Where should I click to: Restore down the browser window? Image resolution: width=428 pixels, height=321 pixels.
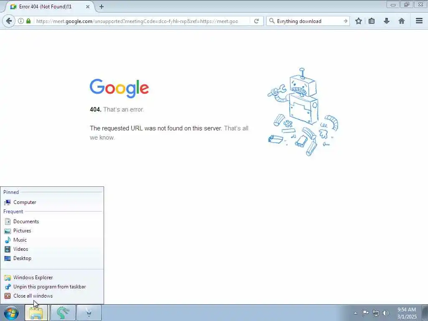point(407,5)
